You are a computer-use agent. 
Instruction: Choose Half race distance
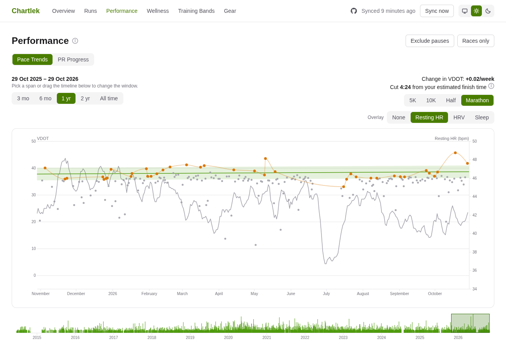click(451, 100)
